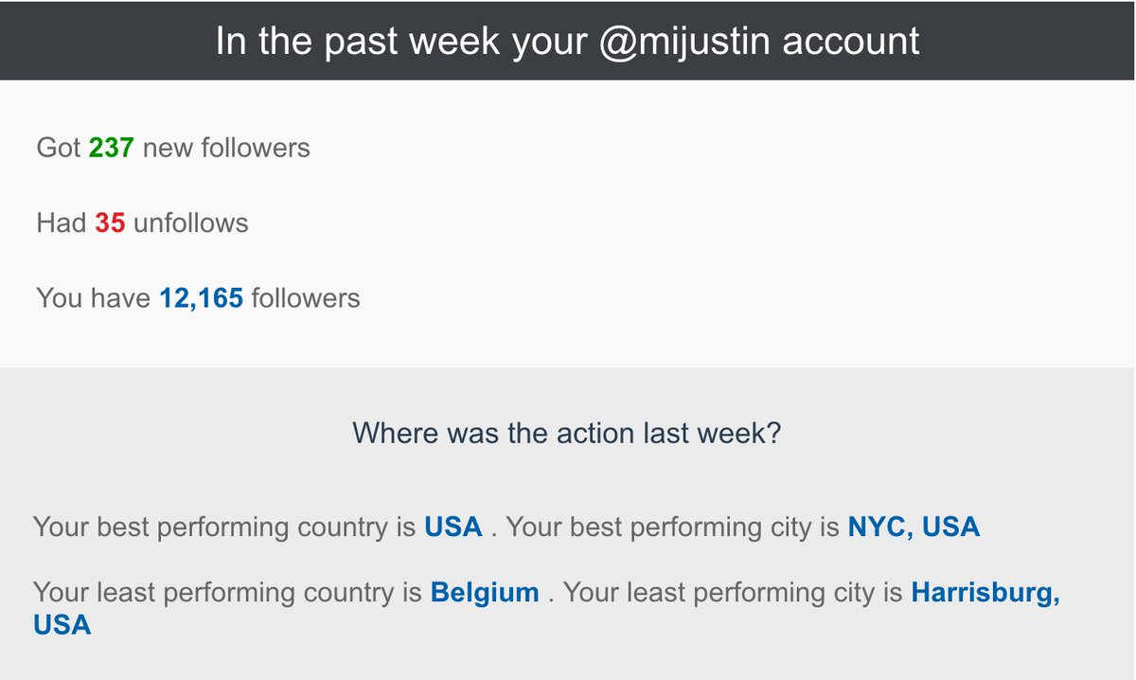Viewport: 1136px width, 680px height.
Task: Open the best performing country USA link
Action: coord(453,527)
